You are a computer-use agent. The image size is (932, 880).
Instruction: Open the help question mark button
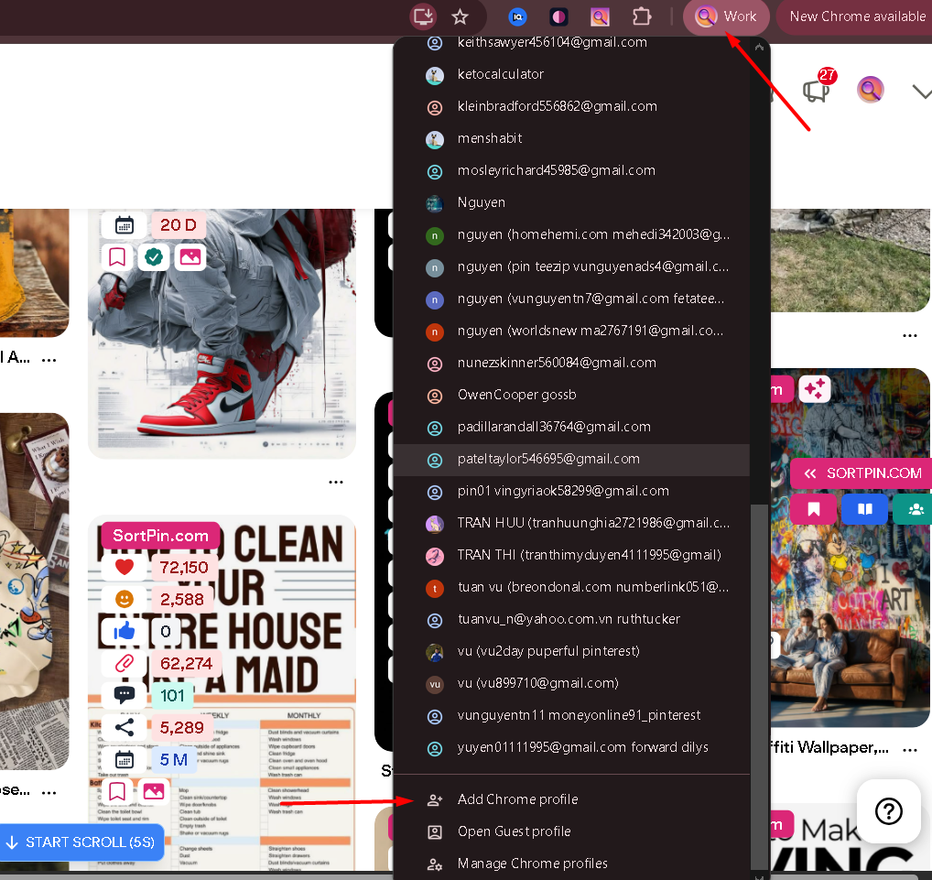pos(889,811)
